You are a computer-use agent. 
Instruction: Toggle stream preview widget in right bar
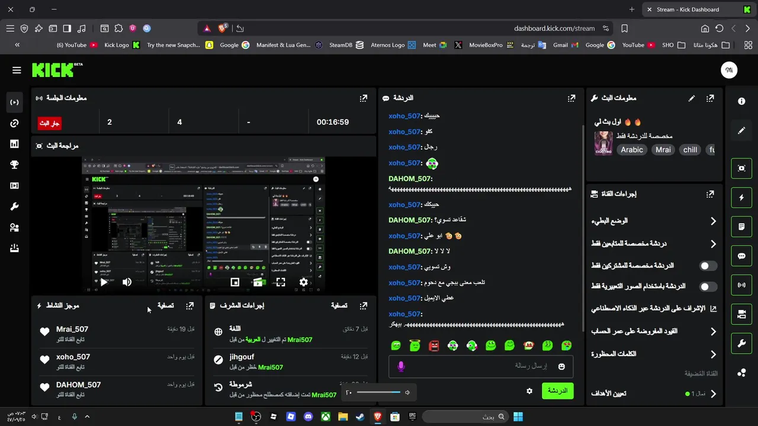tap(741, 169)
